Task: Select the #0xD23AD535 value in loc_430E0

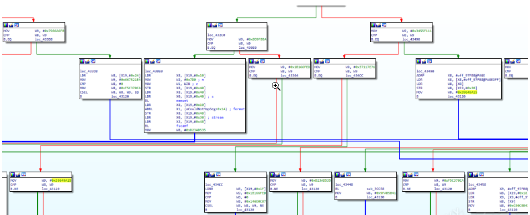Action: point(195,130)
